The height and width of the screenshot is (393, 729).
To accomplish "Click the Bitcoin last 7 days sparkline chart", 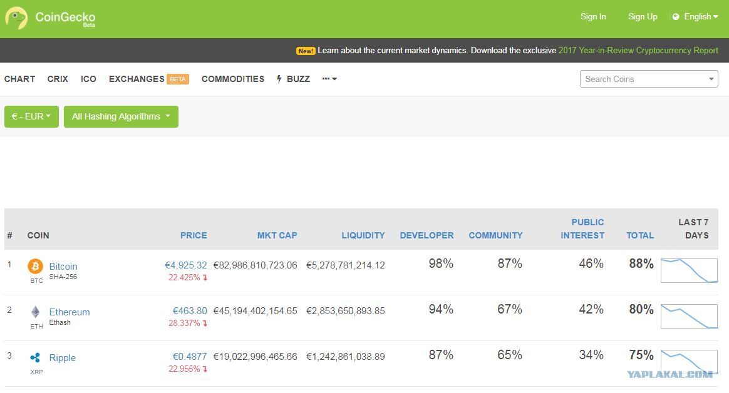I will [x=689, y=271].
